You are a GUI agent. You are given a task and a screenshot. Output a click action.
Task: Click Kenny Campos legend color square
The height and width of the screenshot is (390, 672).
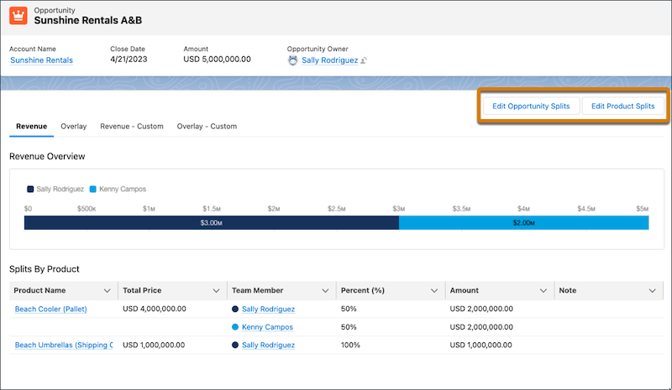[93, 190]
